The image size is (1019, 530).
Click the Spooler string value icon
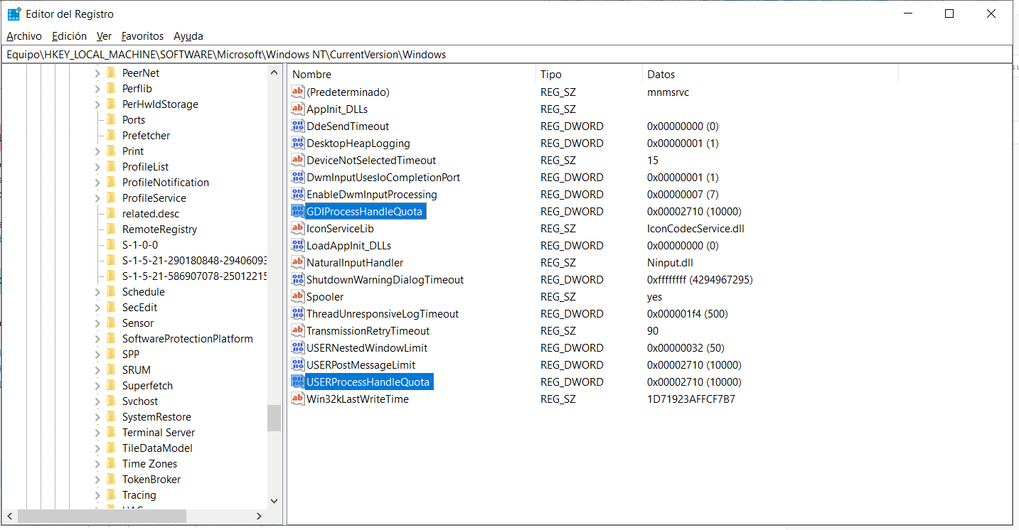click(298, 296)
